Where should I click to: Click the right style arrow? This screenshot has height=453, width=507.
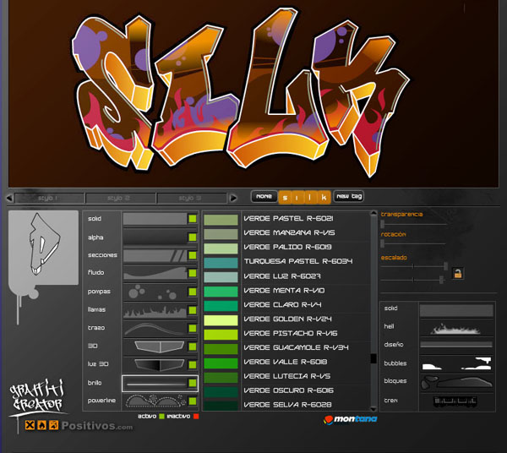(233, 198)
